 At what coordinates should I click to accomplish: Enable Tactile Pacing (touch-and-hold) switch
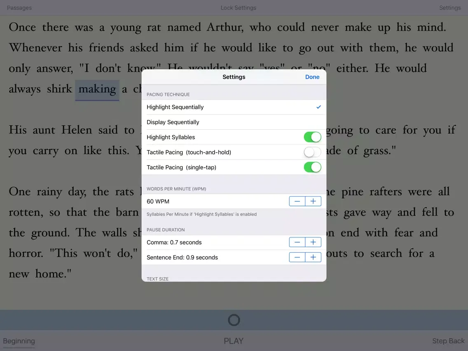(312, 152)
